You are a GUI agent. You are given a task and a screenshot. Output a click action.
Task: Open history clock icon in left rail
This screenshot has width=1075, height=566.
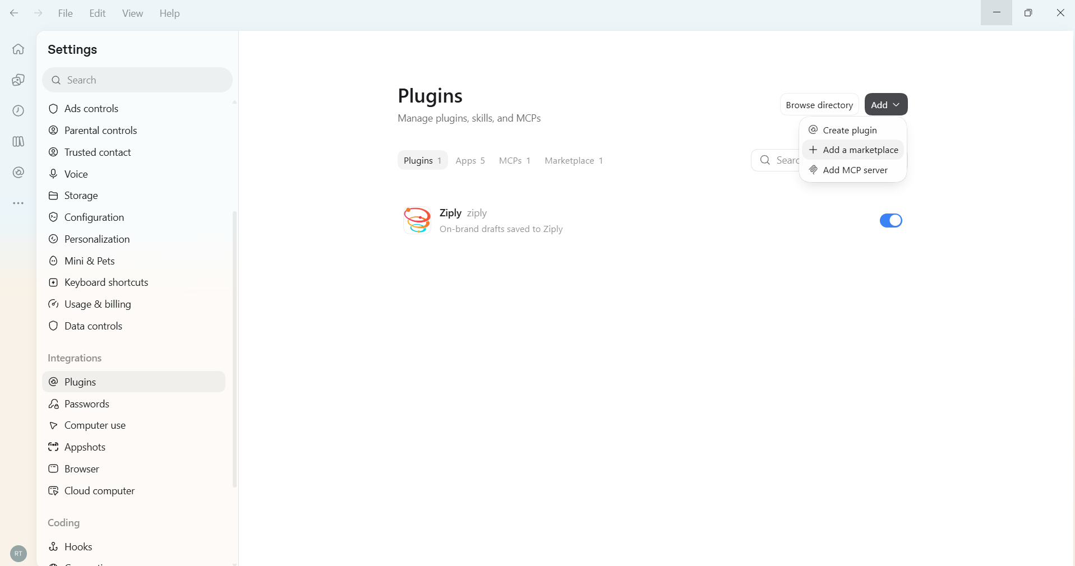[x=19, y=110]
